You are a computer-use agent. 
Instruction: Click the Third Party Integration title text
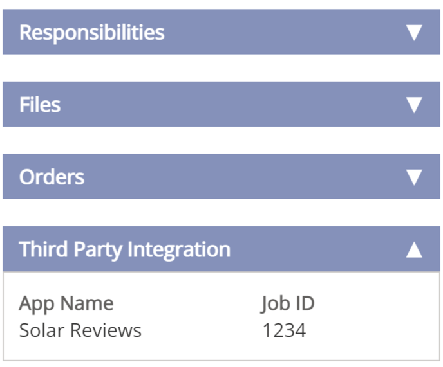124,249
